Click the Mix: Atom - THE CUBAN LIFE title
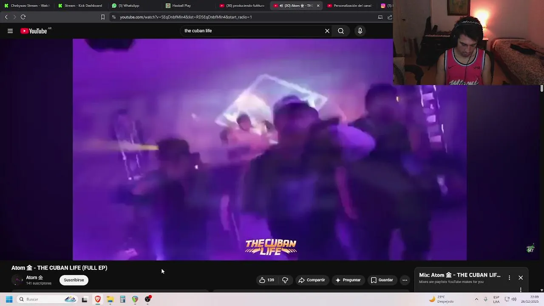Image resolution: width=544 pixels, height=306 pixels. click(x=460, y=275)
